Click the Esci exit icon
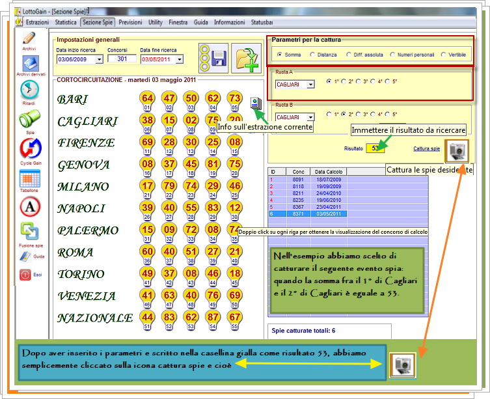Viewport: 490px width, 399px height. point(25,275)
